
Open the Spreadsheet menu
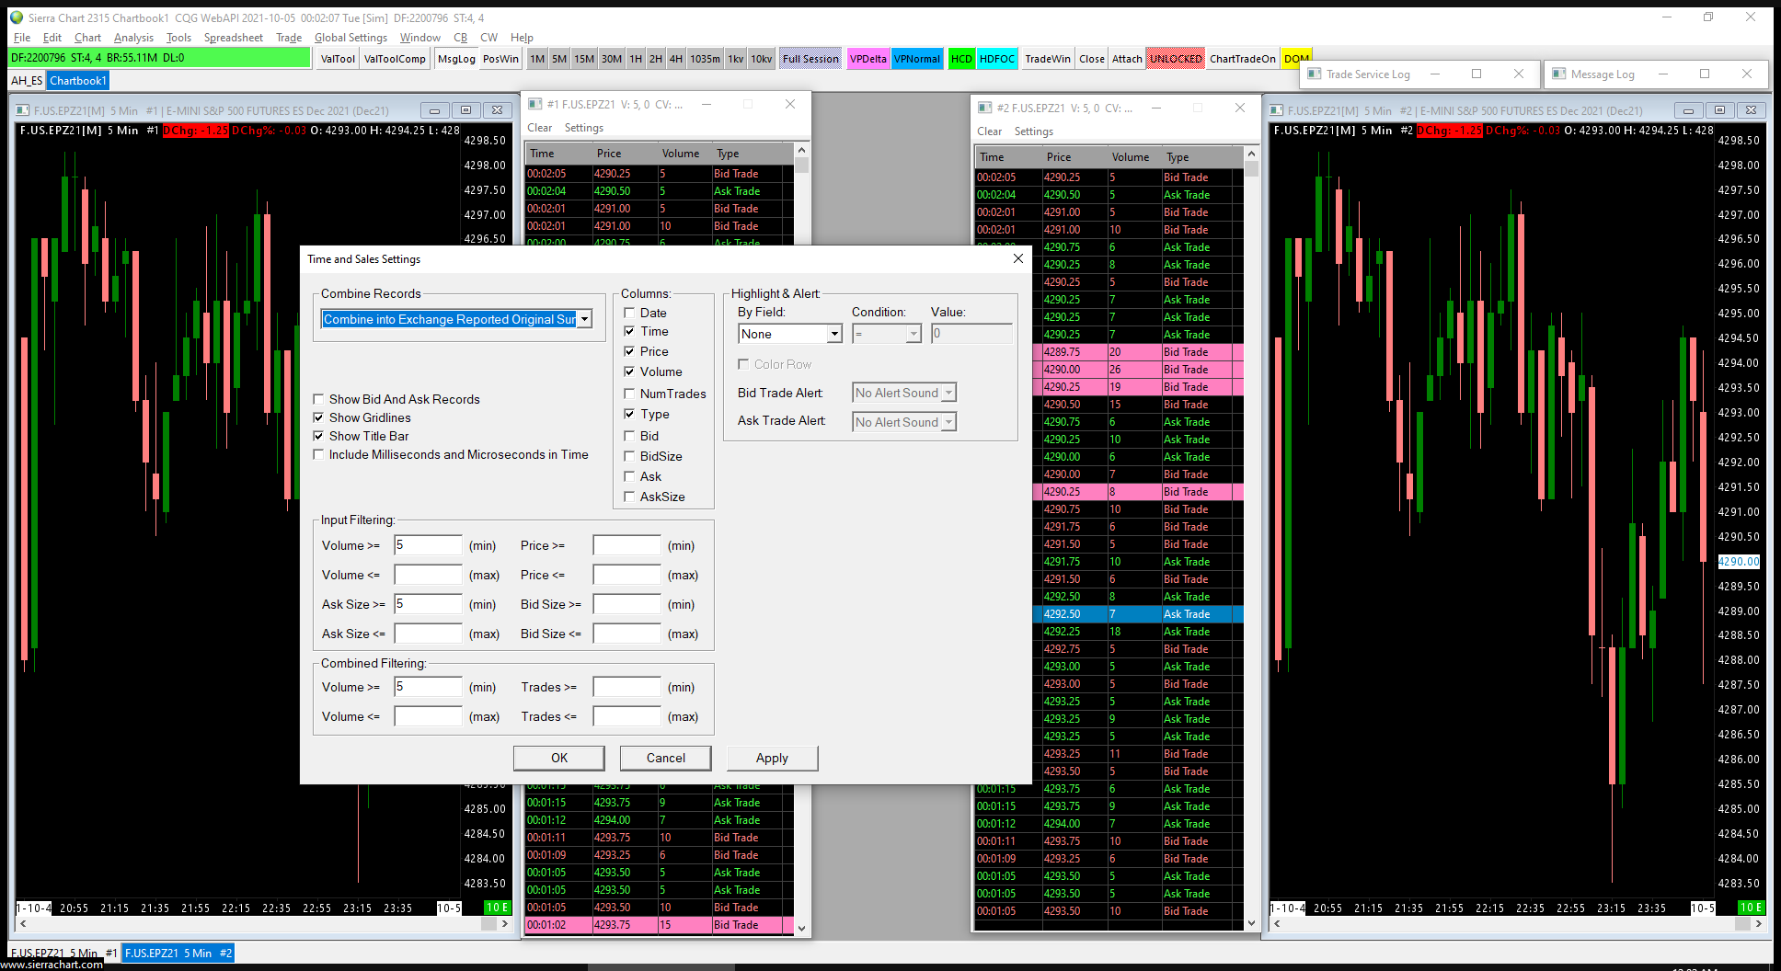click(234, 38)
